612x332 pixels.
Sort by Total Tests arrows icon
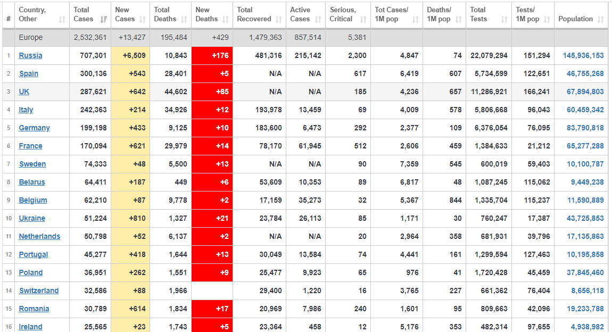pos(505,20)
